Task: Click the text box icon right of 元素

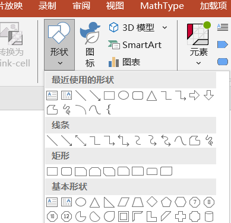Action: [x=223, y=27]
